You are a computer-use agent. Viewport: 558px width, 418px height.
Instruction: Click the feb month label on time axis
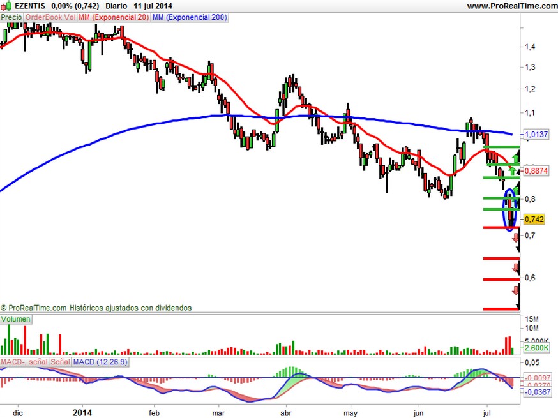tap(154, 413)
